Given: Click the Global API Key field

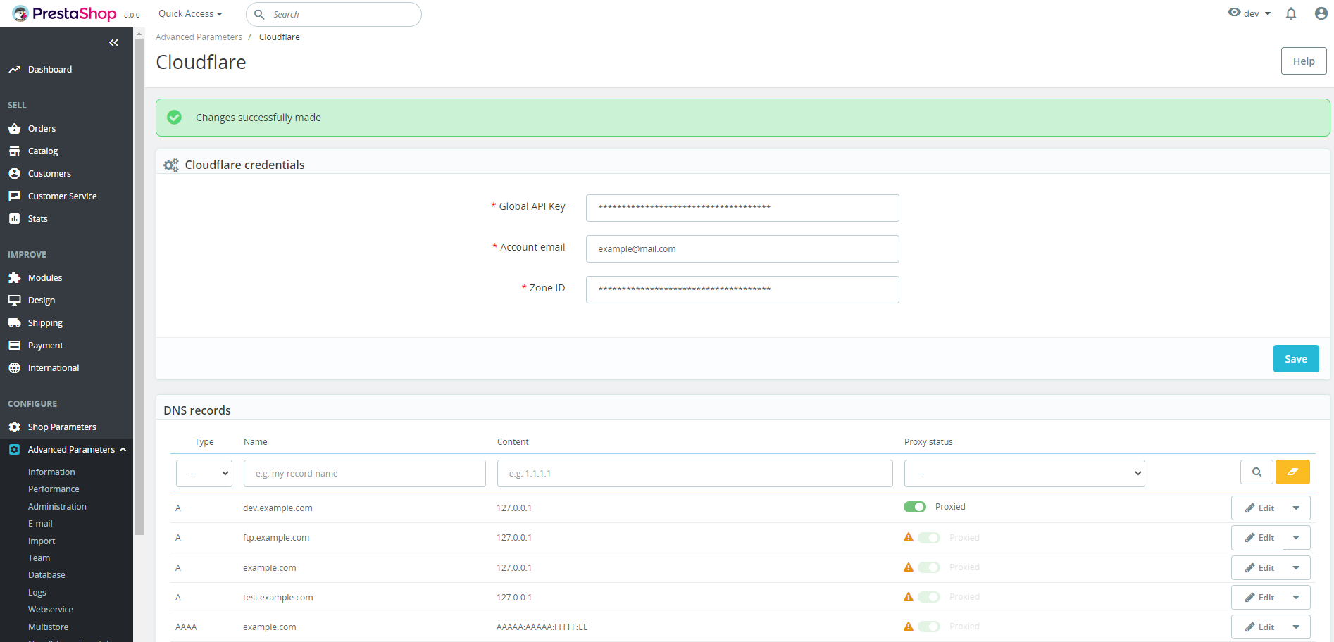Looking at the screenshot, I should tap(742, 208).
